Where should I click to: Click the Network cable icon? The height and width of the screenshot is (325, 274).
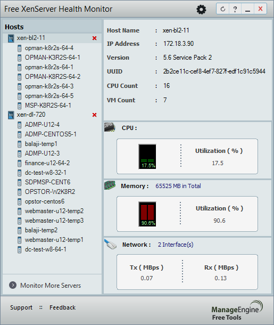click(x=110, y=244)
